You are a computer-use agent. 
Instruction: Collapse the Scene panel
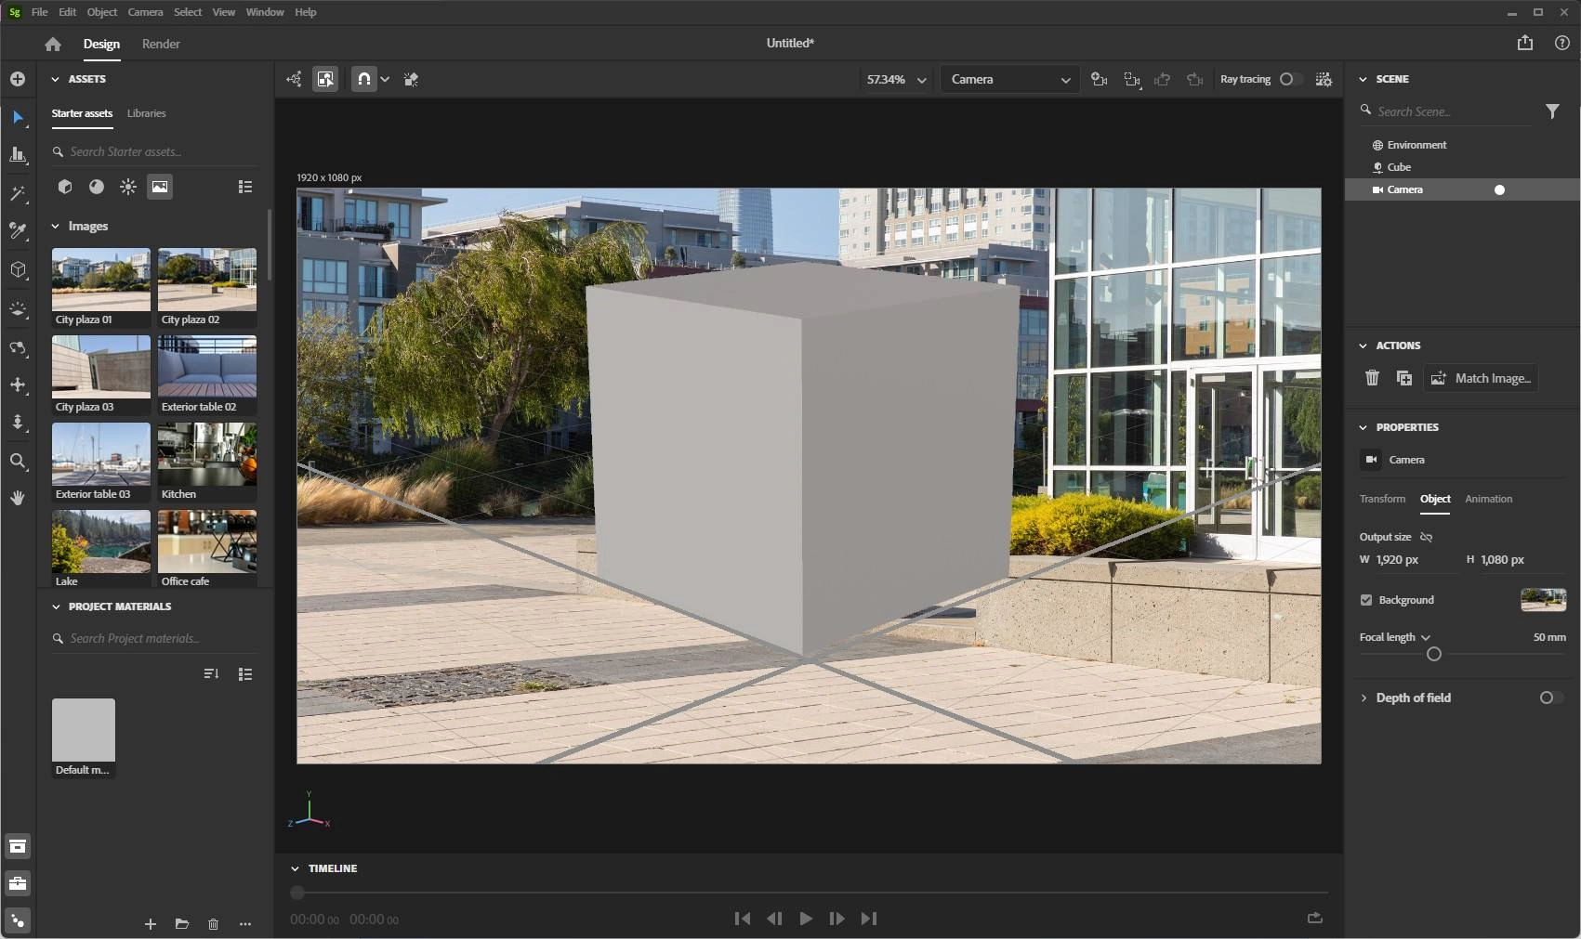click(1364, 79)
